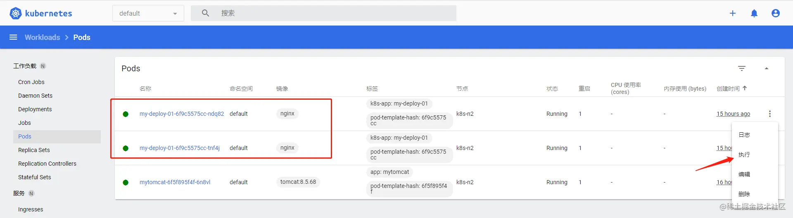
Task: Open the user account icon
Action: (776, 13)
